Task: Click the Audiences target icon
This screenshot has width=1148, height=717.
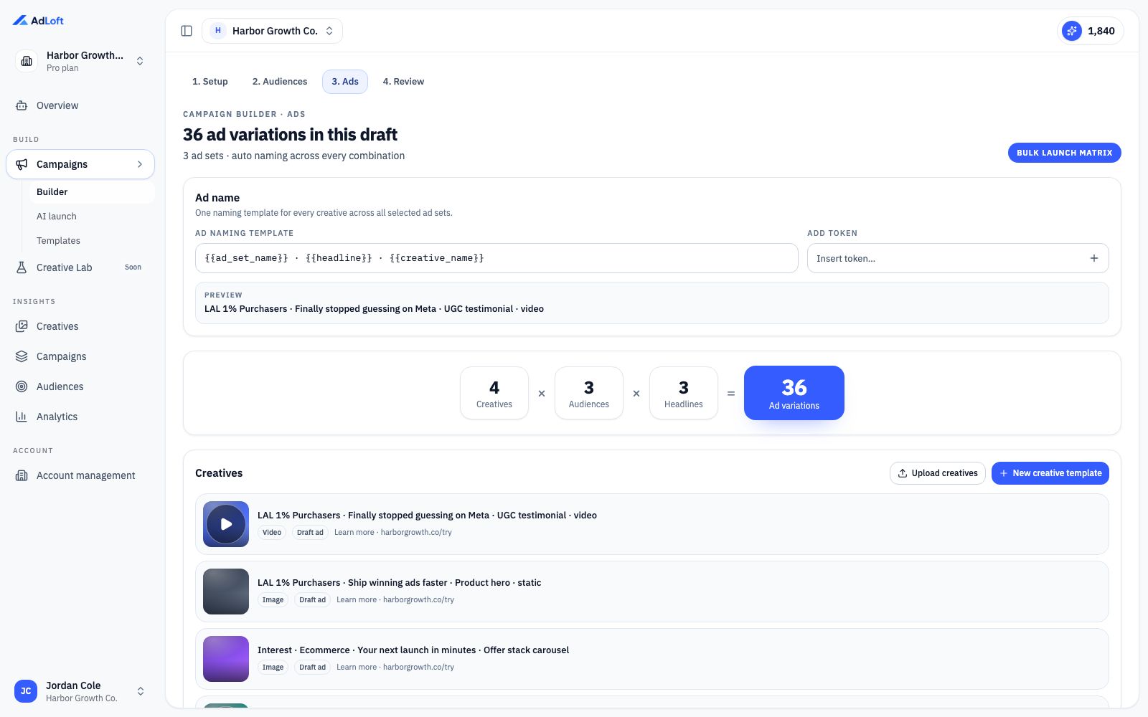Action: 22,386
